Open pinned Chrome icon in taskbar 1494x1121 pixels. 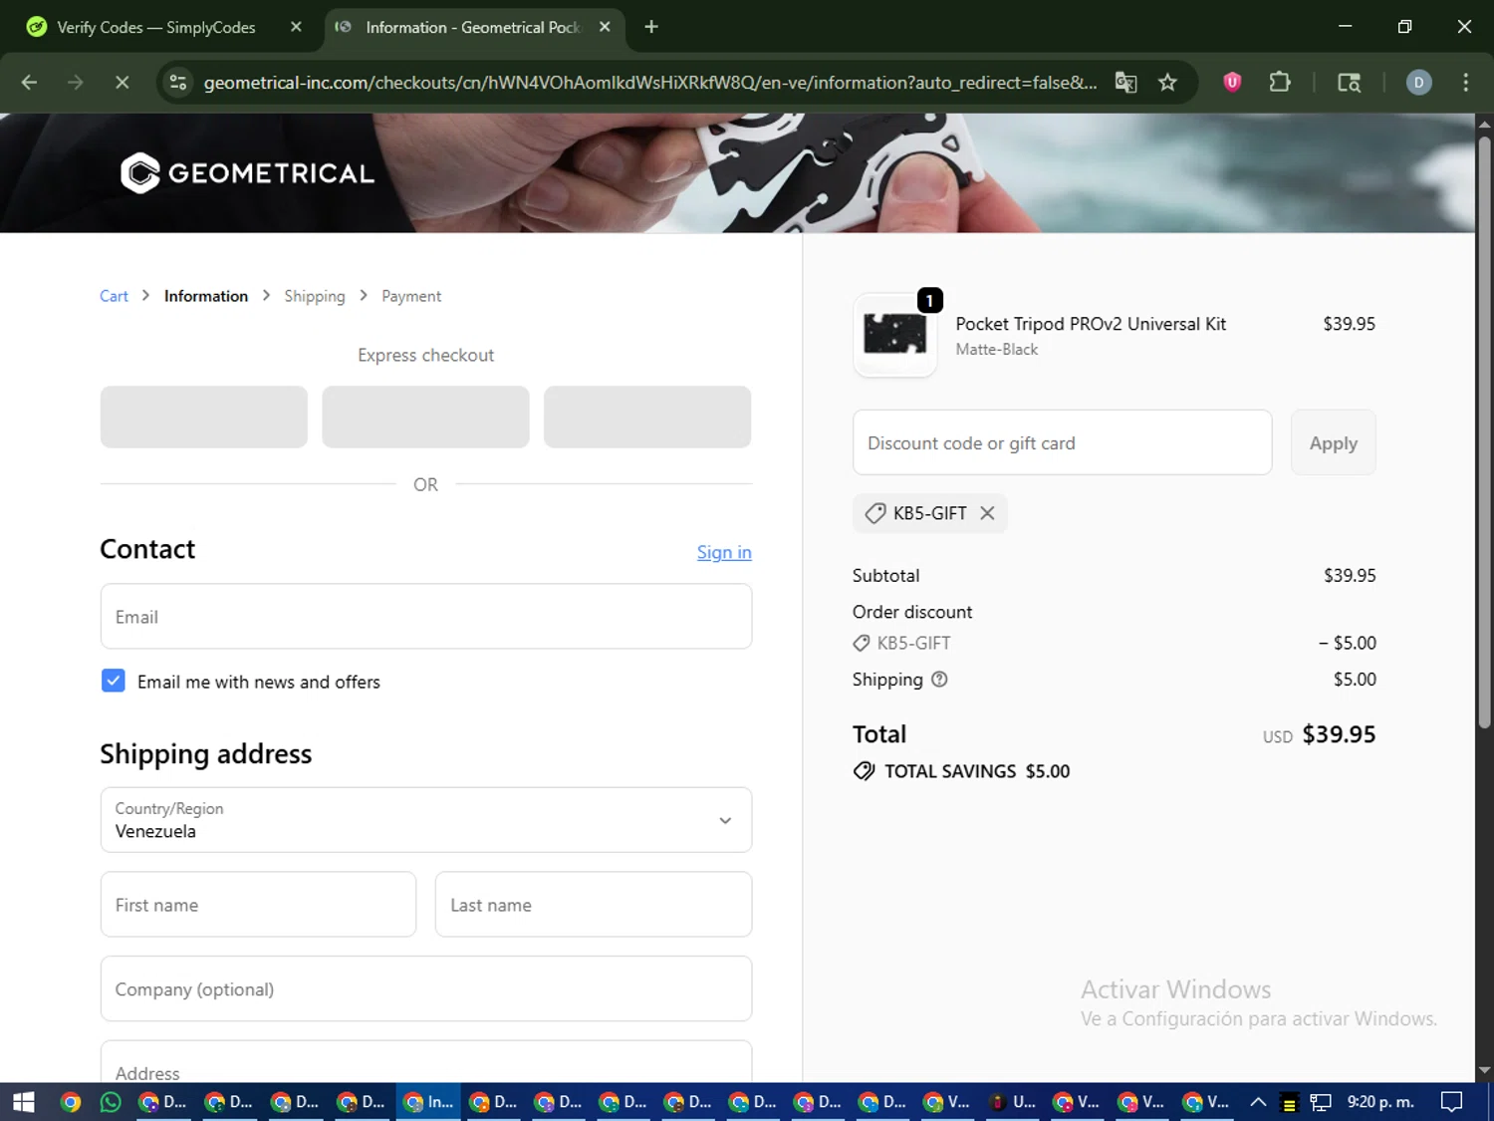click(x=70, y=1102)
